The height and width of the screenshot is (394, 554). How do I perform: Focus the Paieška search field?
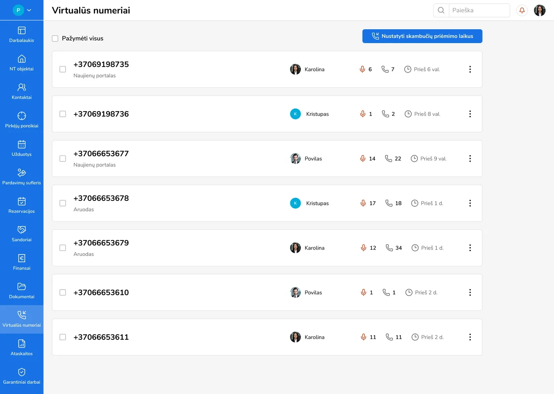tap(478, 10)
